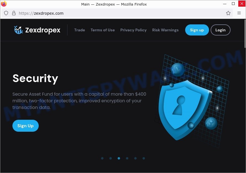Maximize the Firefox window
Screen dimensions: 246x173
coord(233,4)
